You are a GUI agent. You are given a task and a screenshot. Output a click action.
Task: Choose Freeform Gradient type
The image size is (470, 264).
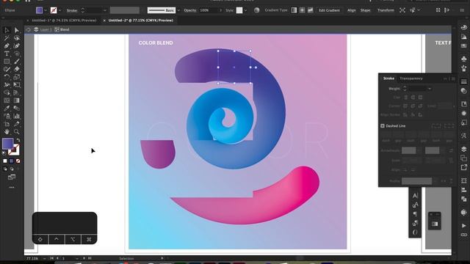coord(310,10)
